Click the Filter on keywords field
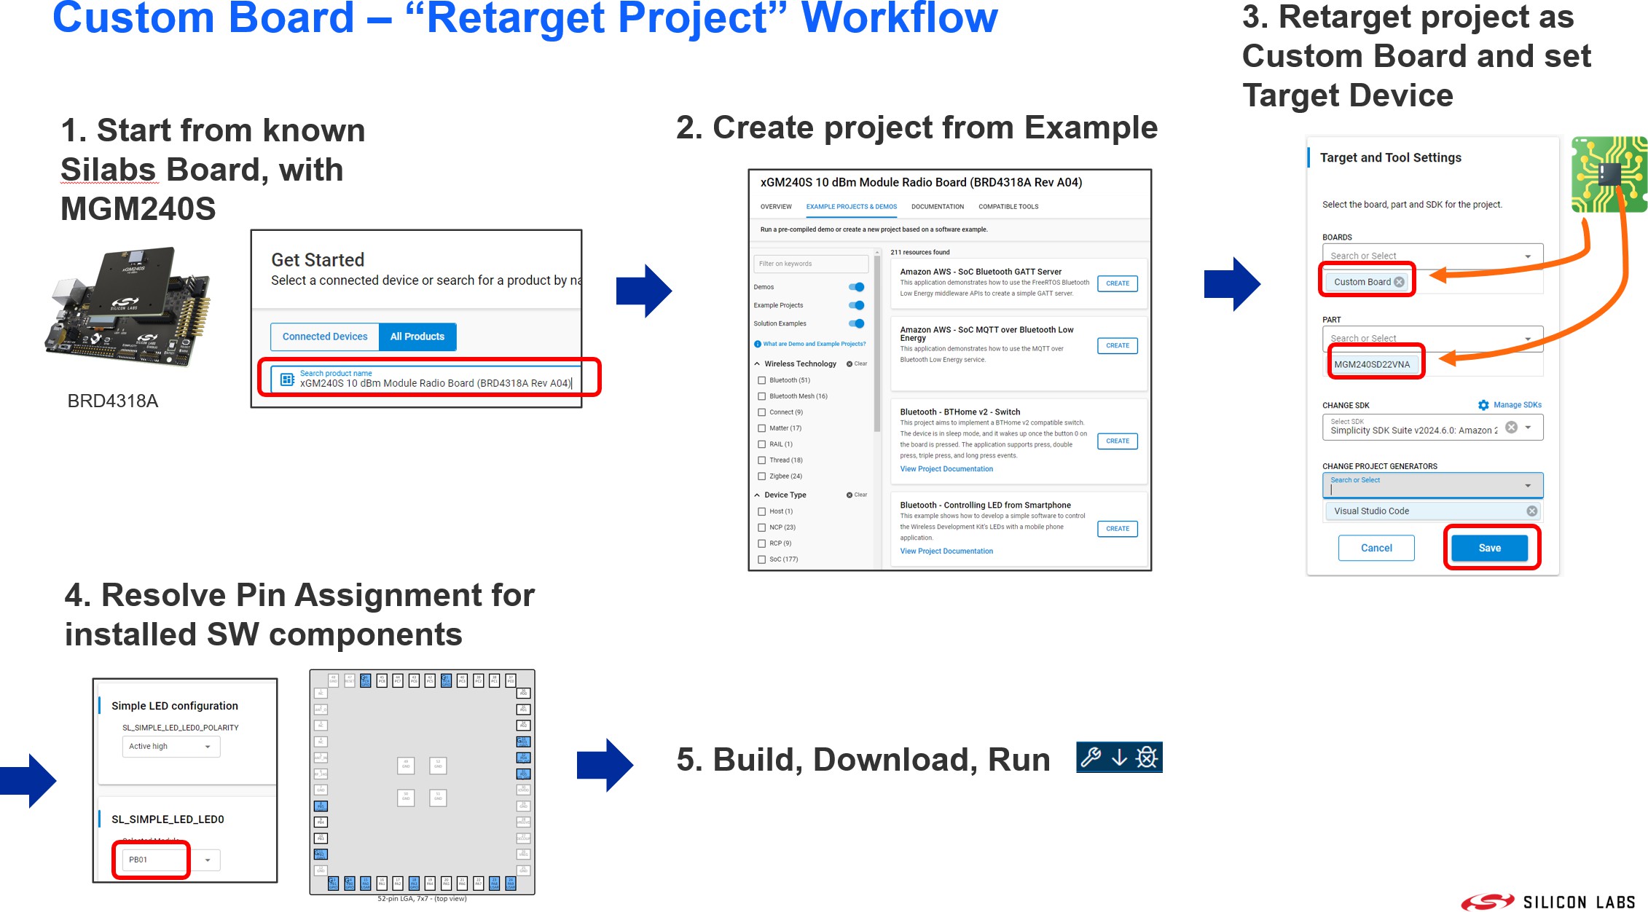This screenshot has height=912, width=1648. 811,264
